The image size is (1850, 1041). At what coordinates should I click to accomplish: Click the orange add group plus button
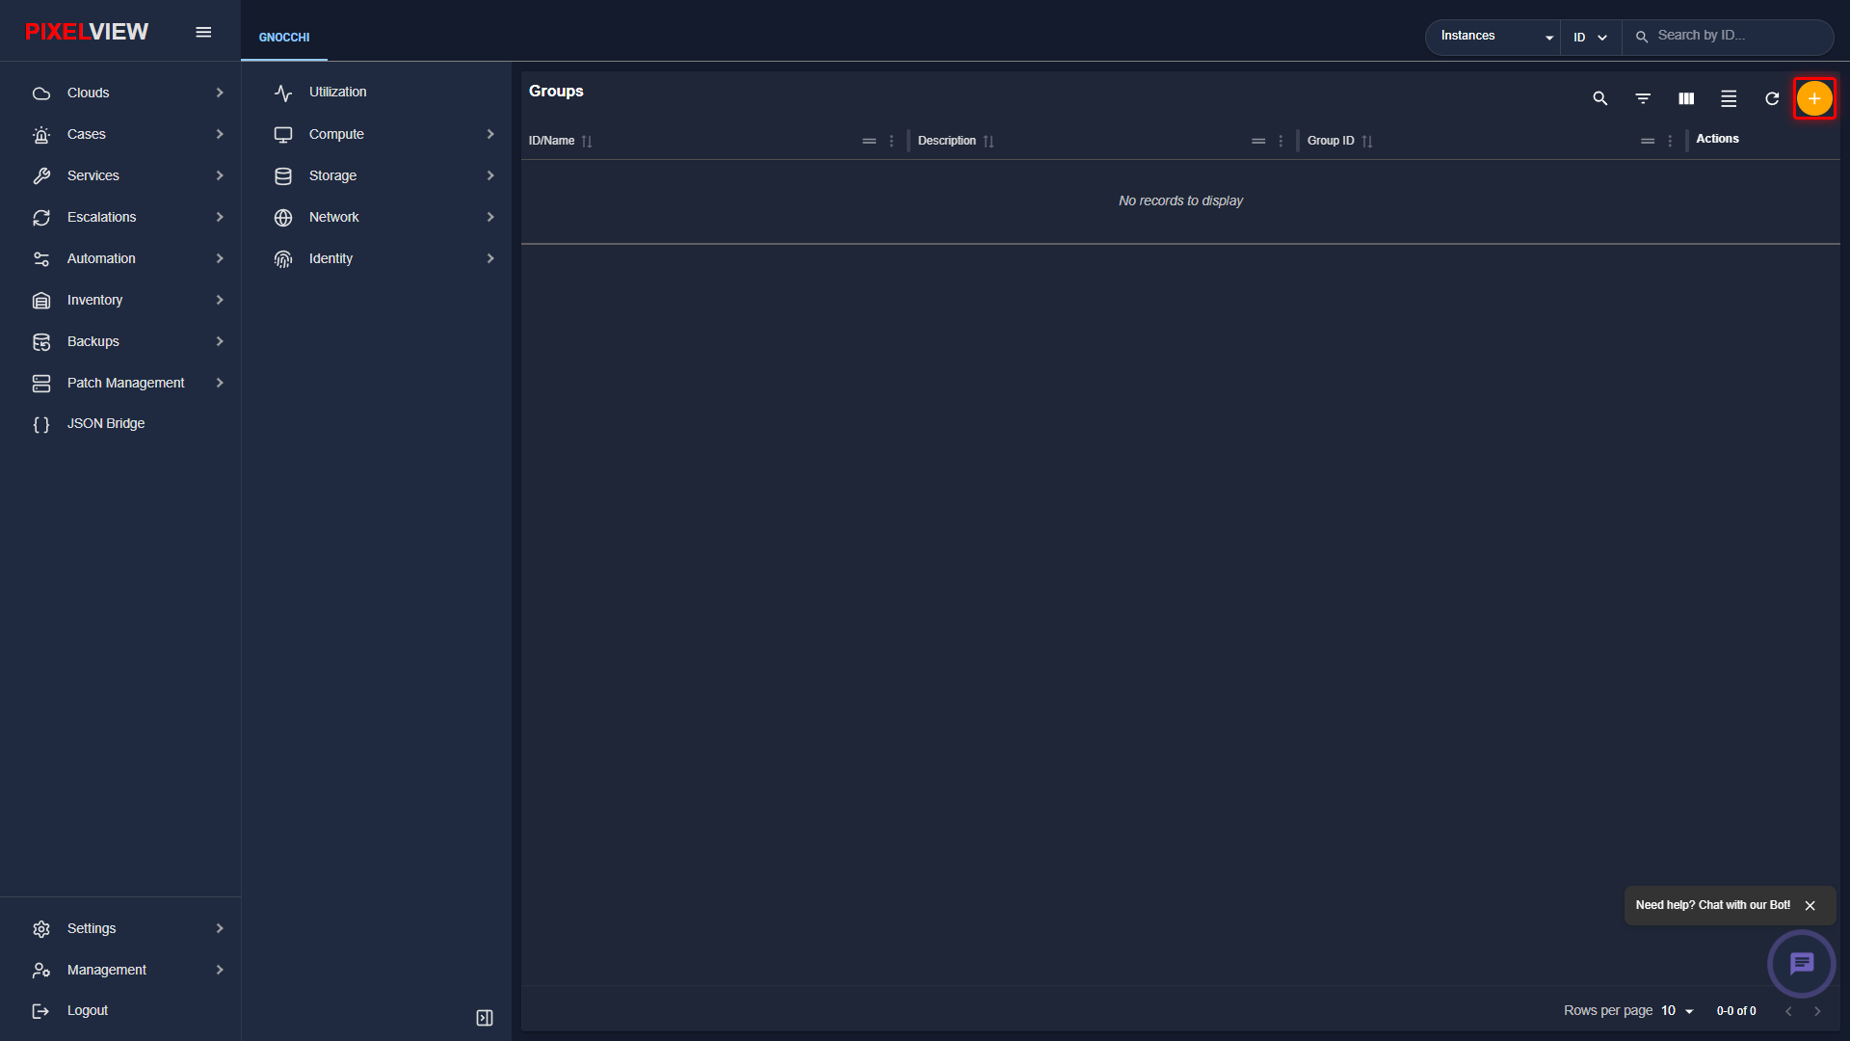(1813, 98)
